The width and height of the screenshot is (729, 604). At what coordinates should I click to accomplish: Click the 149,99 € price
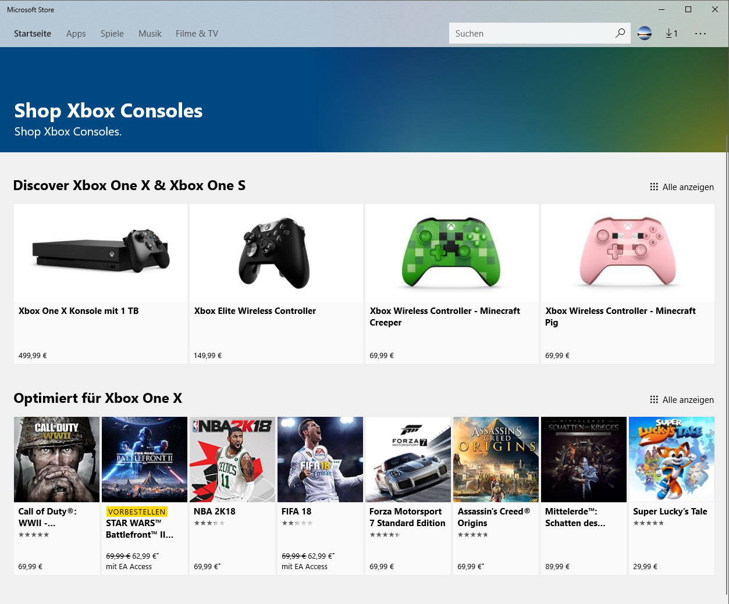[x=208, y=355]
